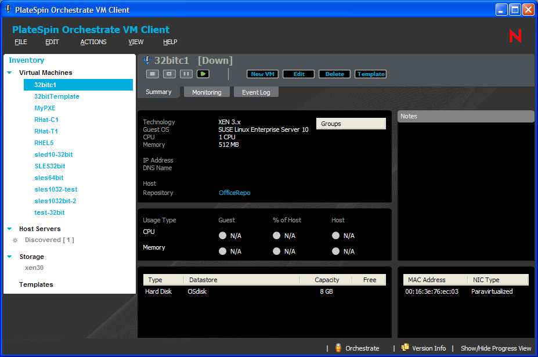538x357 pixels.
Task: Click the Capacity column header
Action: [x=326, y=280]
